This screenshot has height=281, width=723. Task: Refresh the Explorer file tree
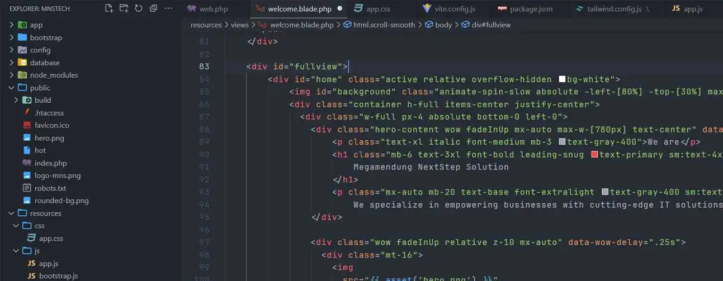click(x=139, y=8)
